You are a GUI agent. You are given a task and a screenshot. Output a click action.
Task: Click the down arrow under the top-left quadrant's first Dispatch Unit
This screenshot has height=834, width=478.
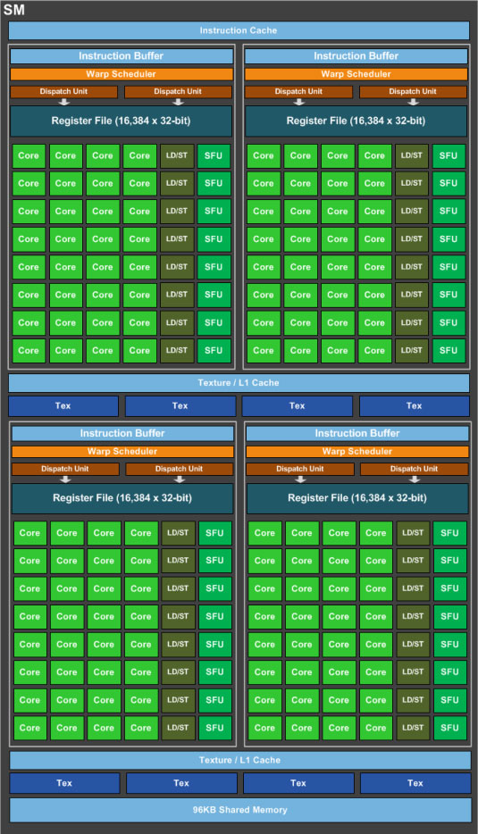63,102
